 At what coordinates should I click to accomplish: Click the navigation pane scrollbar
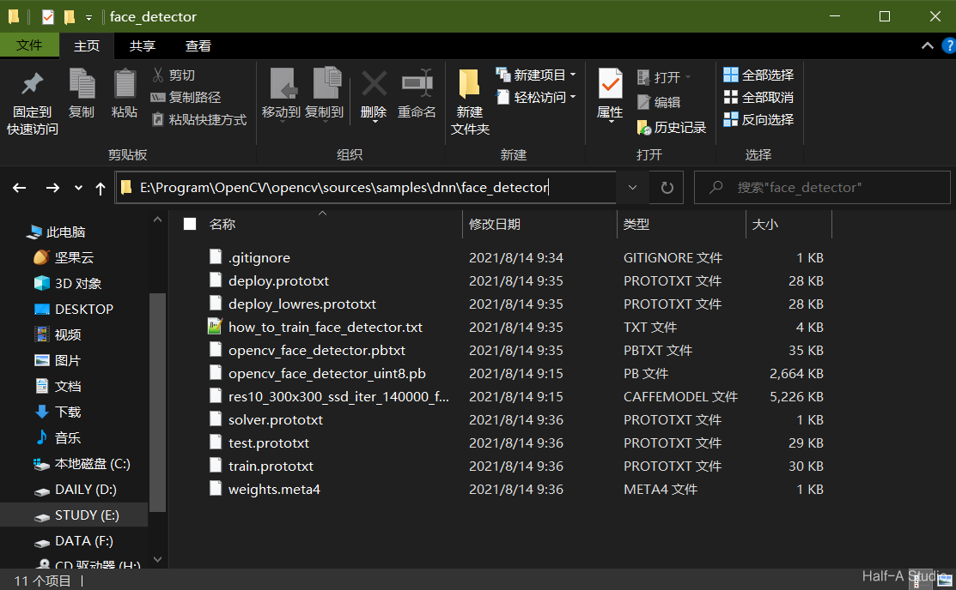pos(157,402)
